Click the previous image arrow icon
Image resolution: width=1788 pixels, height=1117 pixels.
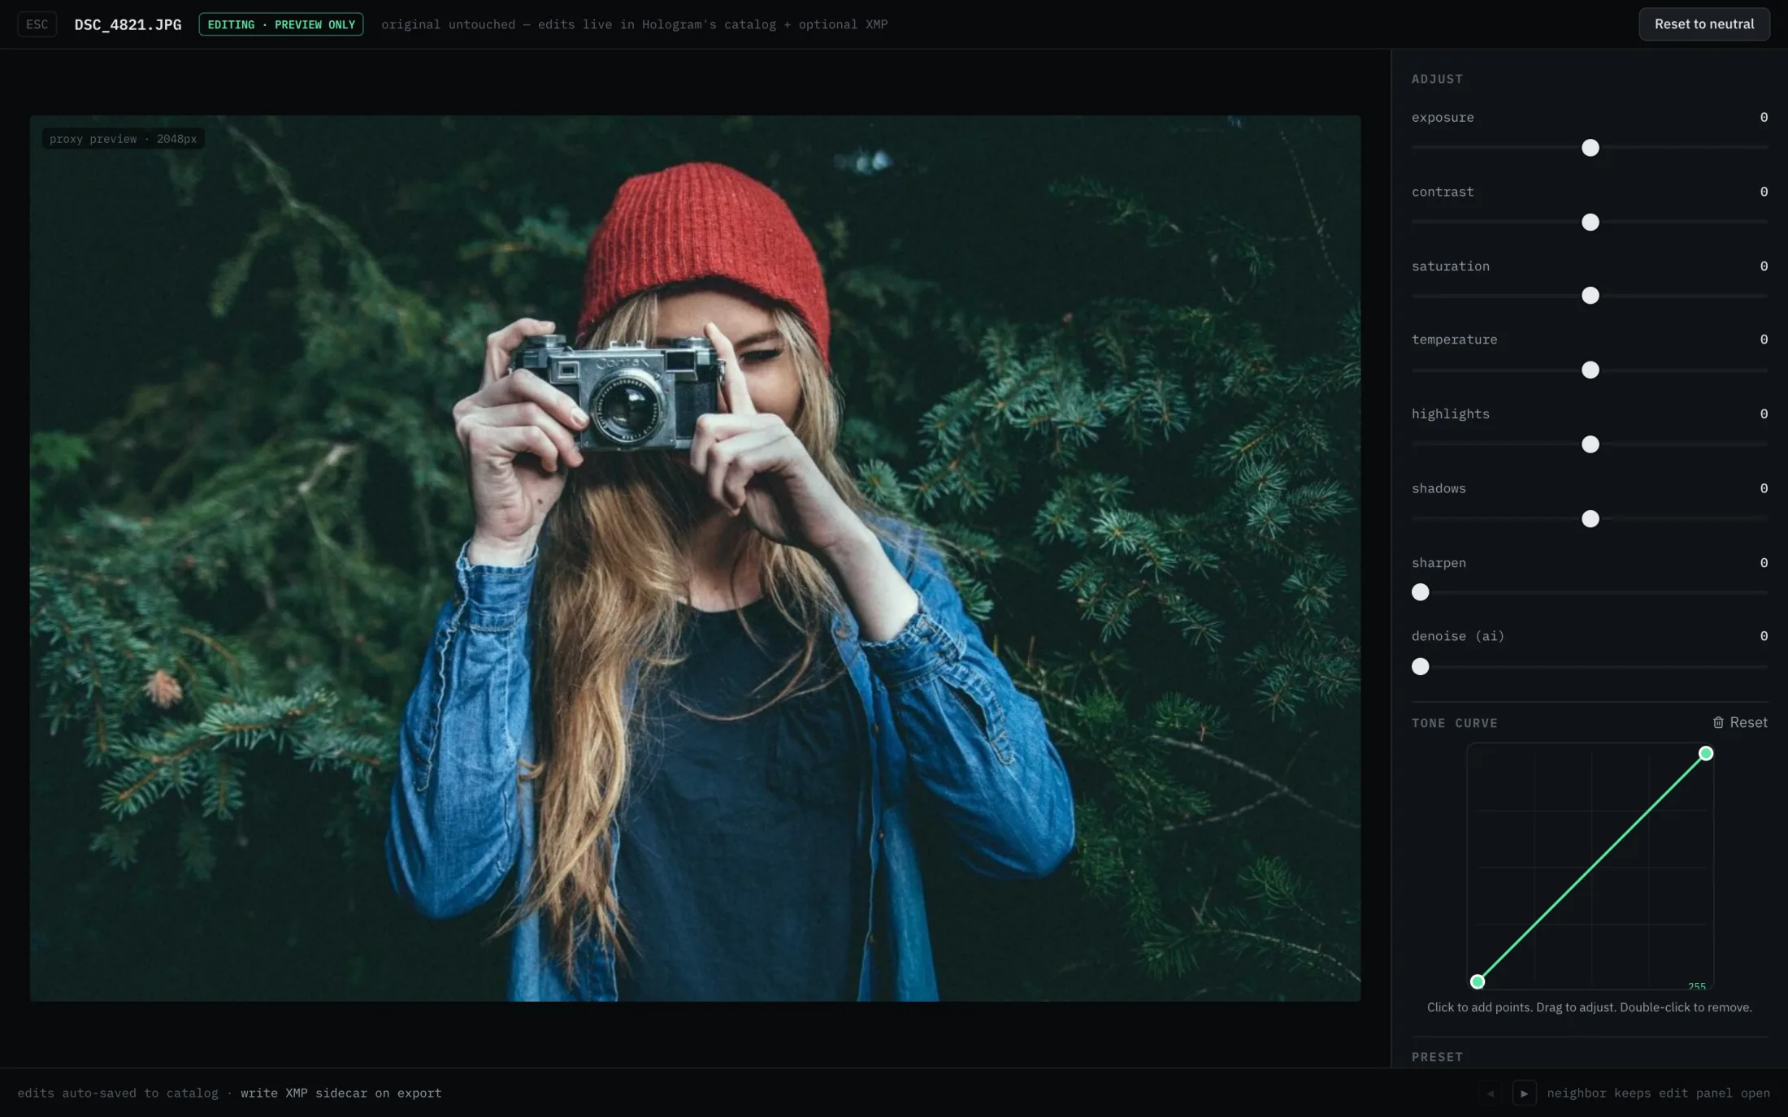1490,1093
